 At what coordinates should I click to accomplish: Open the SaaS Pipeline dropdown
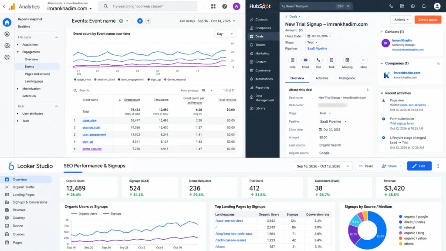pos(333,121)
